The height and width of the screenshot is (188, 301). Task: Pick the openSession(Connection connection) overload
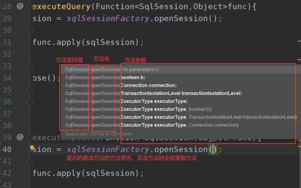point(148,85)
